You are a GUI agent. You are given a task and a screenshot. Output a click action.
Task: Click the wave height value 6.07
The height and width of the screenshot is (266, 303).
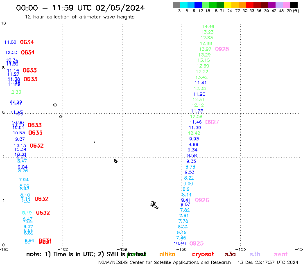(x=28, y=227)
